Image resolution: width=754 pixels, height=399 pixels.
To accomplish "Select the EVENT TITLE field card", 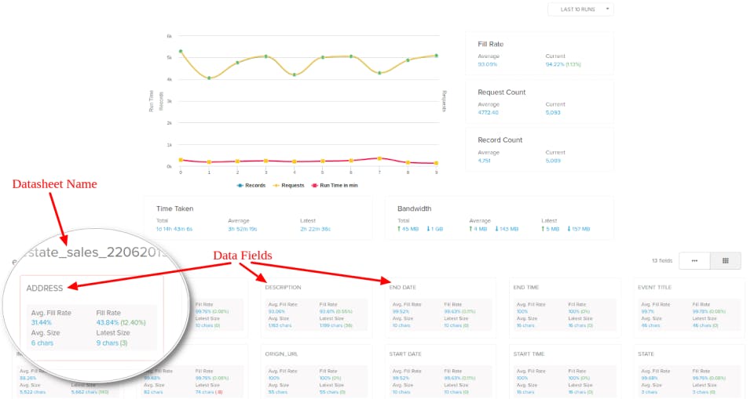I will click(689, 307).
